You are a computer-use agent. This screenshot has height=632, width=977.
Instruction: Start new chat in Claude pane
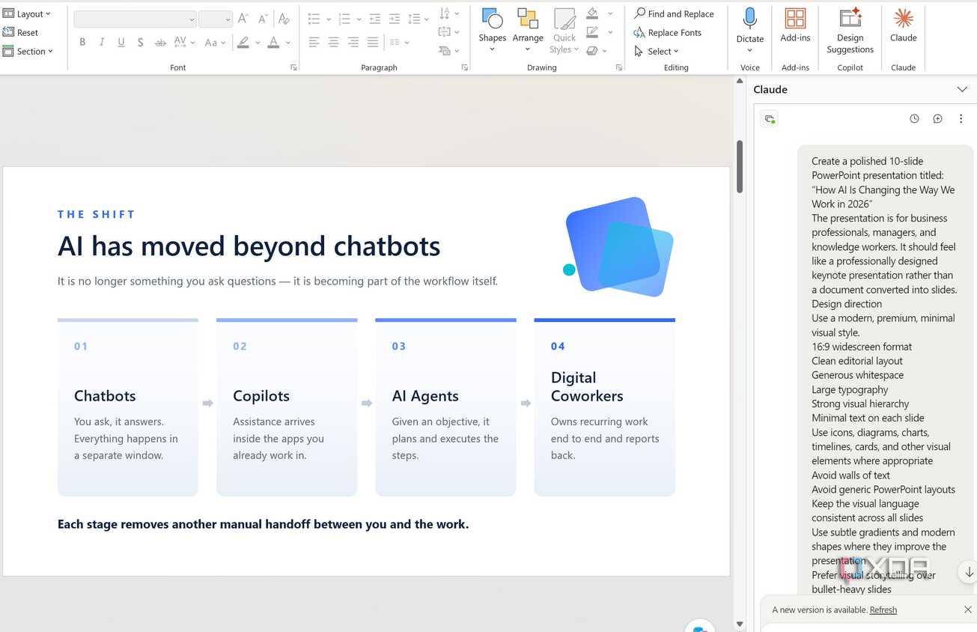[937, 118]
